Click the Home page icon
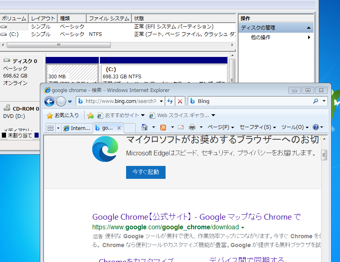340x262 pixels. click(144, 127)
